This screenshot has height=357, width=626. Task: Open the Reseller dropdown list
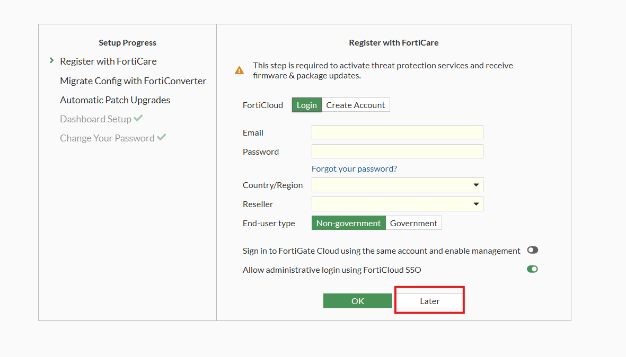point(397,204)
